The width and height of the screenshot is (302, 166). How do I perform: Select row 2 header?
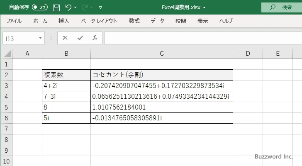tap(6, 75)
